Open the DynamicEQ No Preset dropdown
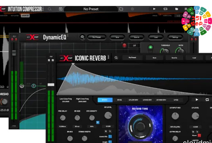 tap(97, 37)
